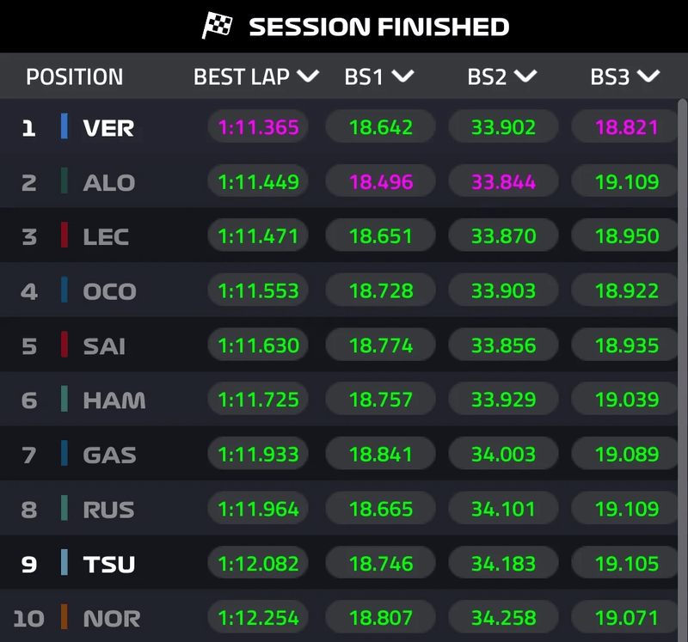Image resolution: width=688 pixels, height=642 pixels.
Task: Select GAS's BS2 time 34.003
Action: [503, 454]
